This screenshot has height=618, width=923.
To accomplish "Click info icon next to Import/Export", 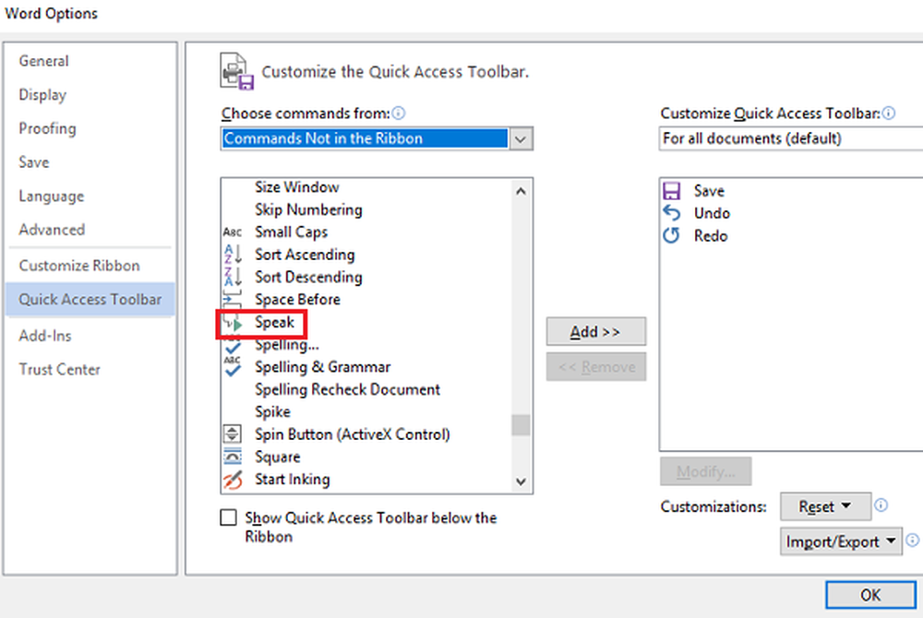I will coord(912,540).
